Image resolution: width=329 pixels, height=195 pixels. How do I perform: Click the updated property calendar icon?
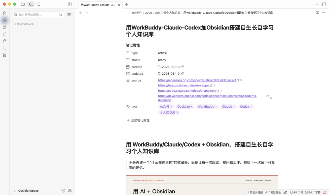tap(128, 74)
